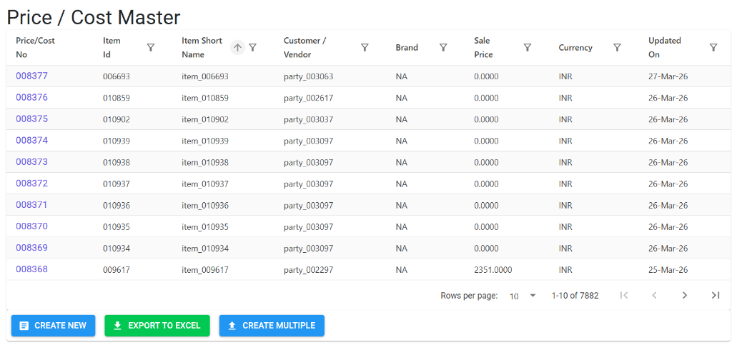Select date 25-Mar-26

coord(668,269)
